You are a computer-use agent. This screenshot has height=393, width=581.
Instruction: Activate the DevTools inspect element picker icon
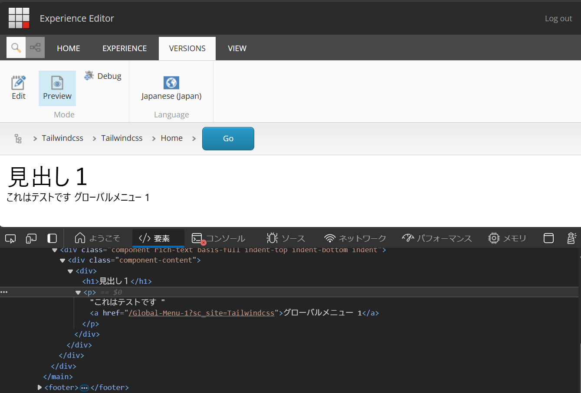[x=10, y=238]
